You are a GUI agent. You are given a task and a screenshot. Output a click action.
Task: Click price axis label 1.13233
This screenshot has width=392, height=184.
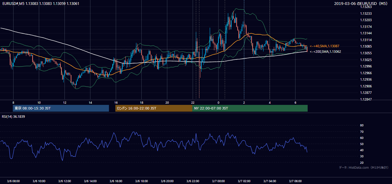click(366, 13)
